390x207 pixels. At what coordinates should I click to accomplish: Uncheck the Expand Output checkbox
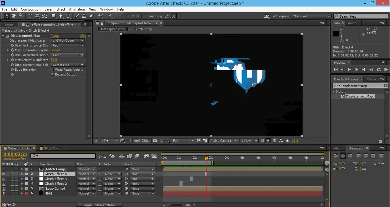pyautogui.click(x=52, y=74)
